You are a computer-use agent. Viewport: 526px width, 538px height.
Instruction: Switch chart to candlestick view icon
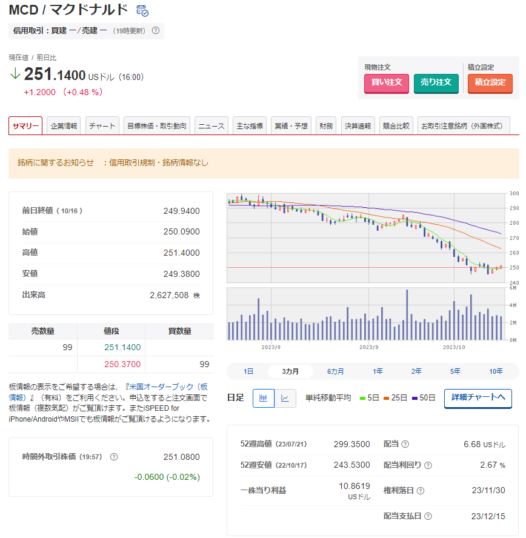(x=264, y=398)
